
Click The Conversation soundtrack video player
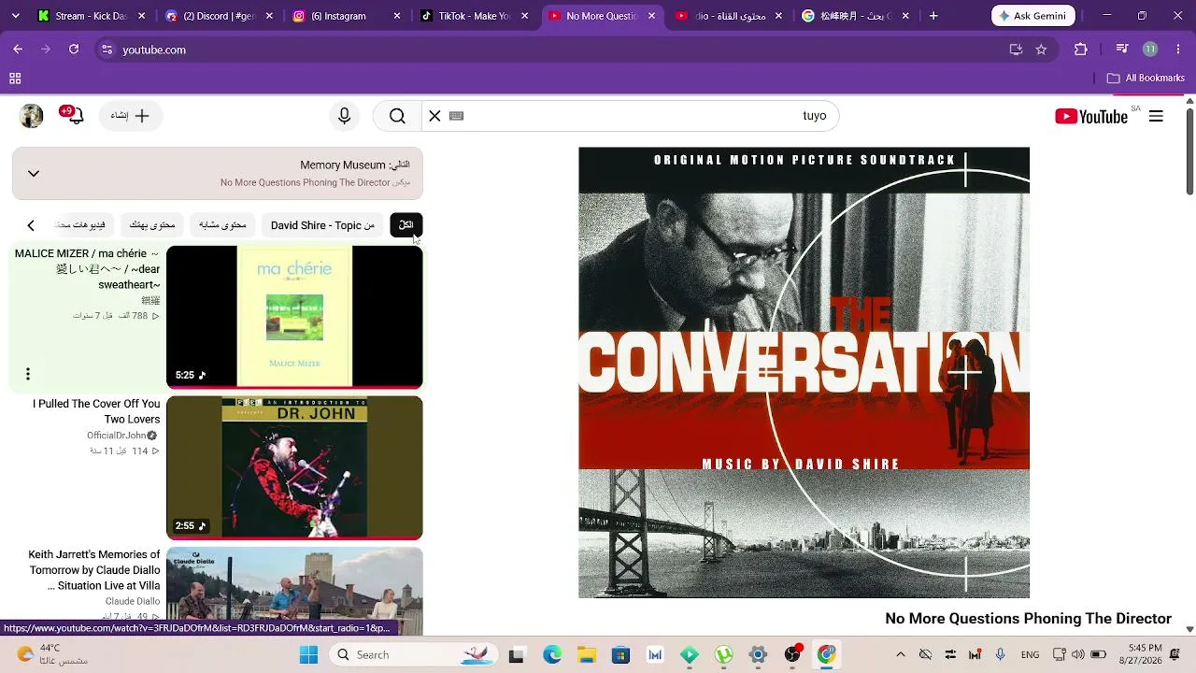tap(804, 372)
